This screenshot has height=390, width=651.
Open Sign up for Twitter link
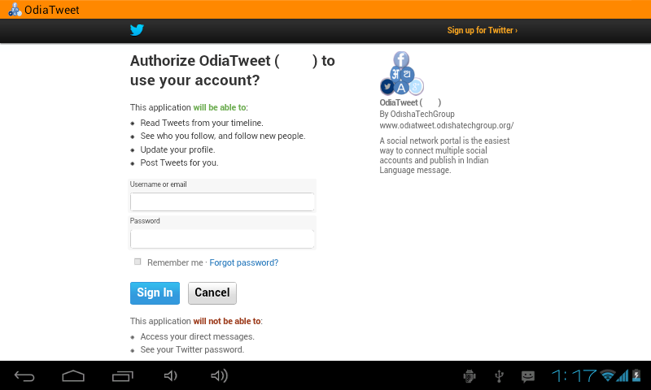point(482,30)
